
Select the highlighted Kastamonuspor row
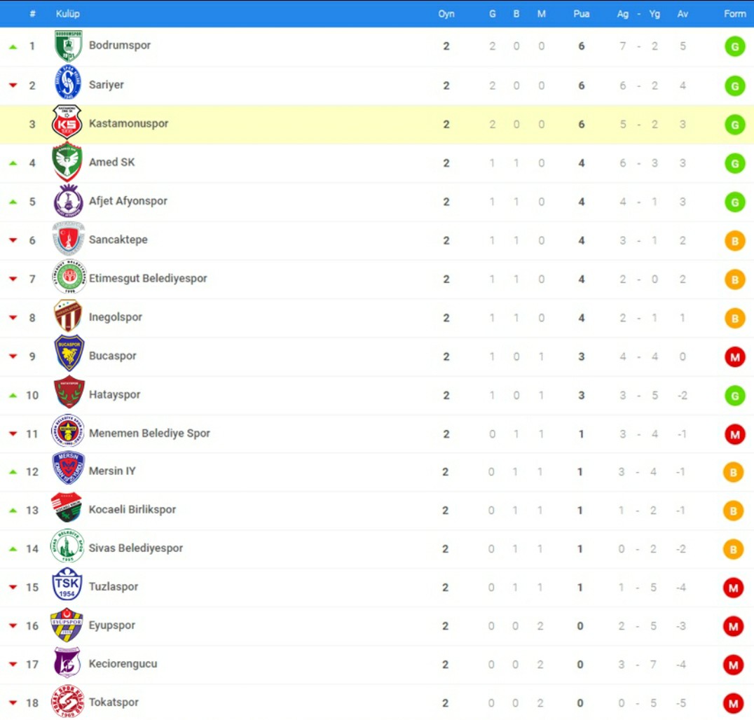coord(377,124)
